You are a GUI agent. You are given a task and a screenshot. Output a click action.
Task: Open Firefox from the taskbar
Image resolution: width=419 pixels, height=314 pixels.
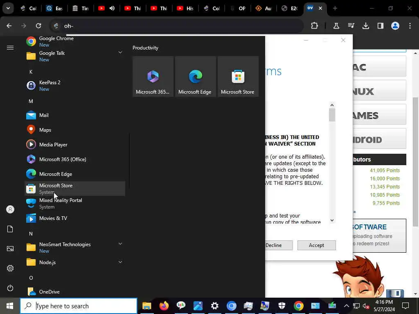[x=164, y=306]
